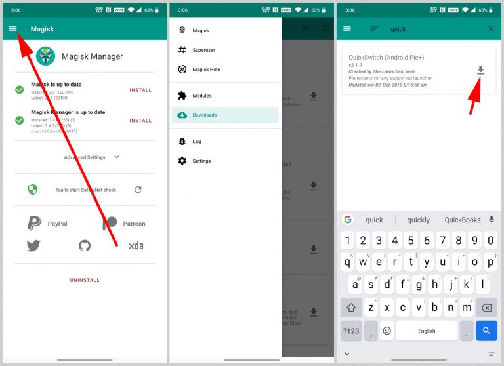This screenshot has height=366, width=504.
Task: Tap the Google G icon on keyboard
Action: click(x=347, y=220)
